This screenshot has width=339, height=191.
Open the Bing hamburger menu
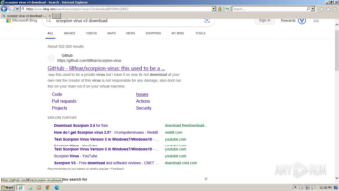pos(316,20)
